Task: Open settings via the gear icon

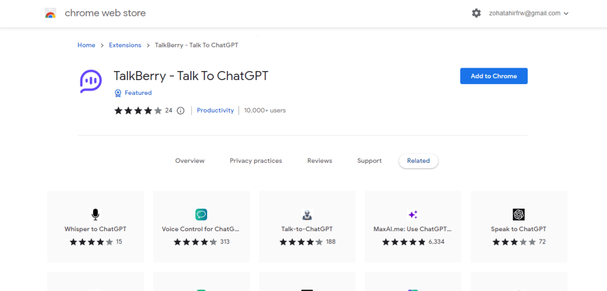Action: [476, 13]
